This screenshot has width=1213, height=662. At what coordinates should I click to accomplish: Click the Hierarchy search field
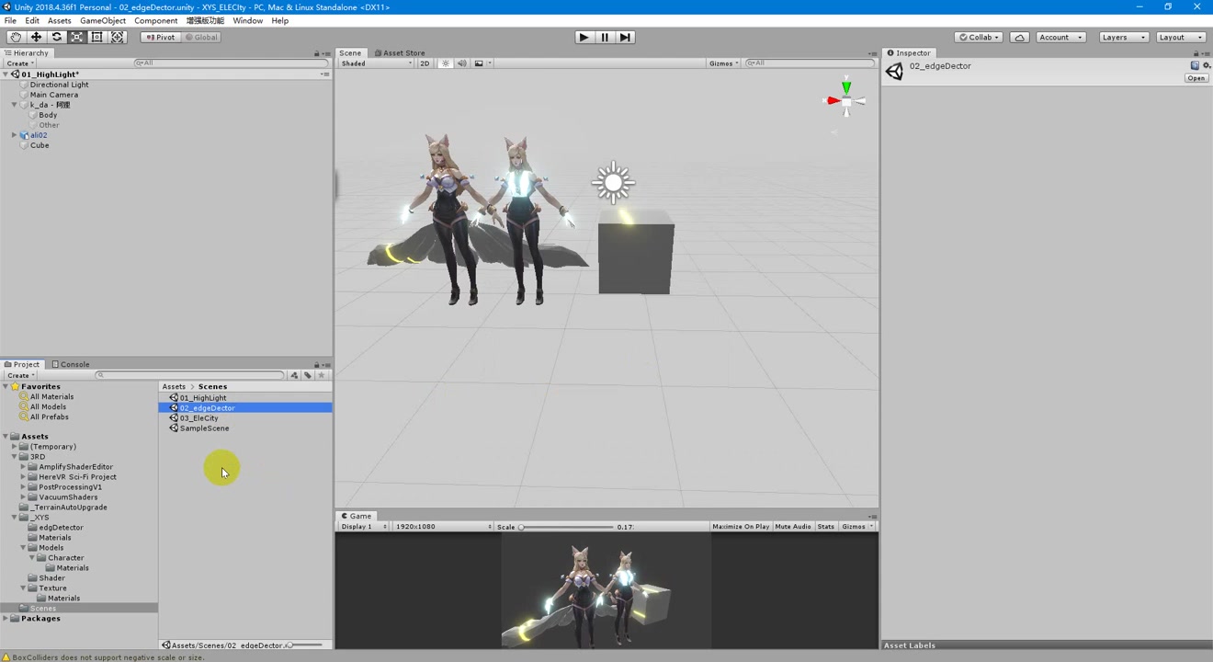pyautogui.click(x=230, y=63)
